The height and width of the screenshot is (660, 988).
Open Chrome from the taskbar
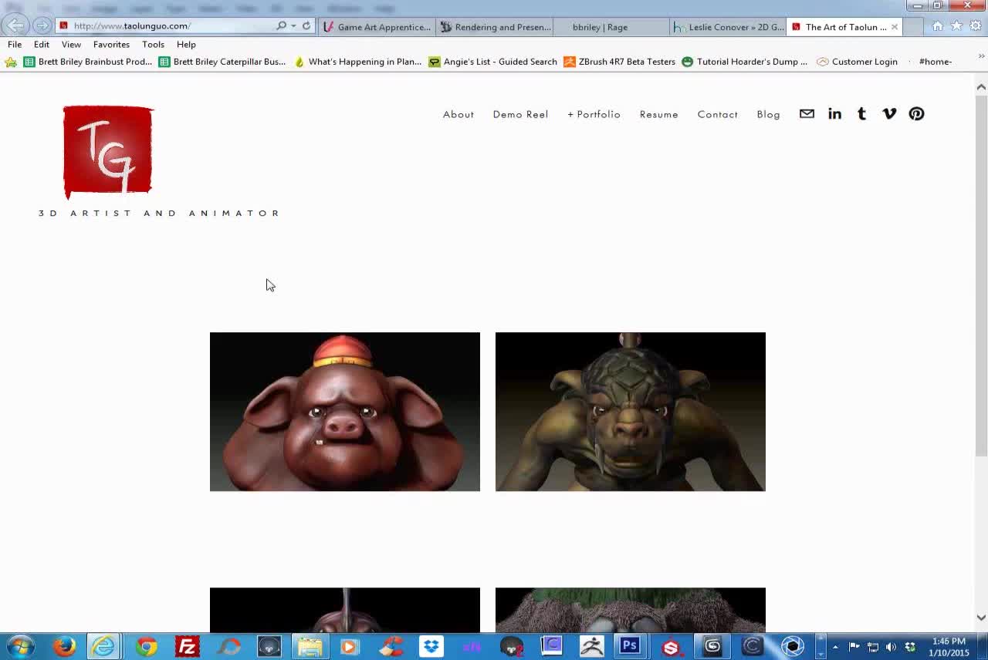(146, 646)
